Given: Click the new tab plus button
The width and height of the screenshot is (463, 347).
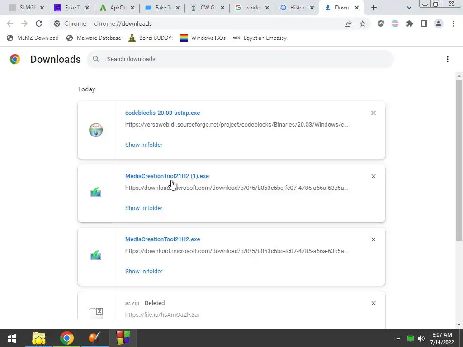Looking at the screenshot, I should (374, 8).
